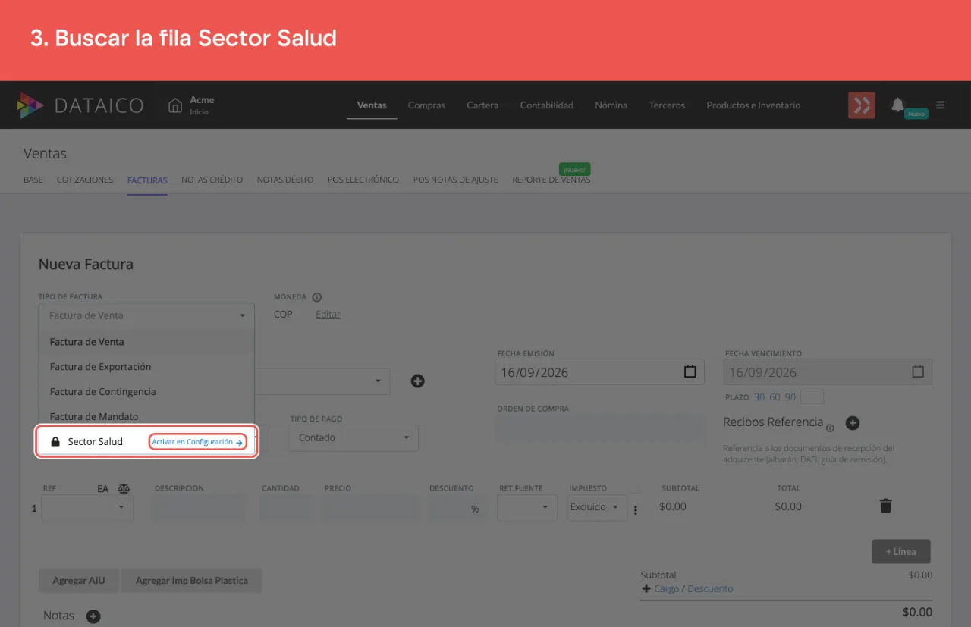Click Agregar AIU button

(x=79, y=581)
